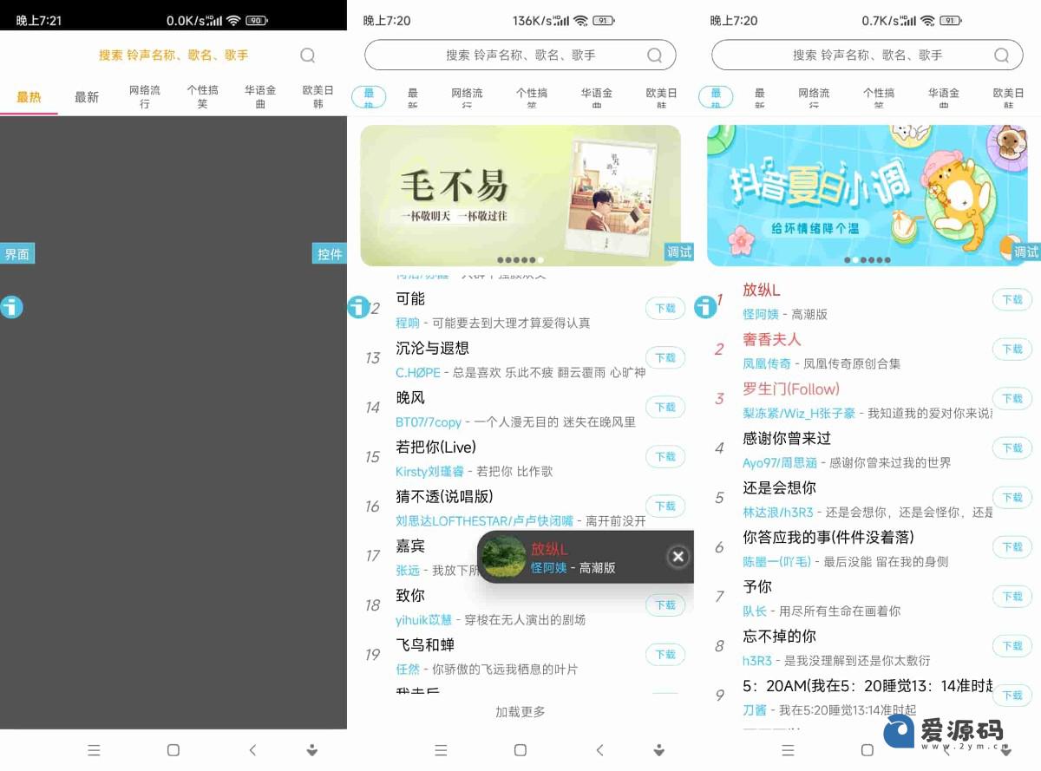Download the song 若把你(Live)
The image size is (1041, 771).
665,456
